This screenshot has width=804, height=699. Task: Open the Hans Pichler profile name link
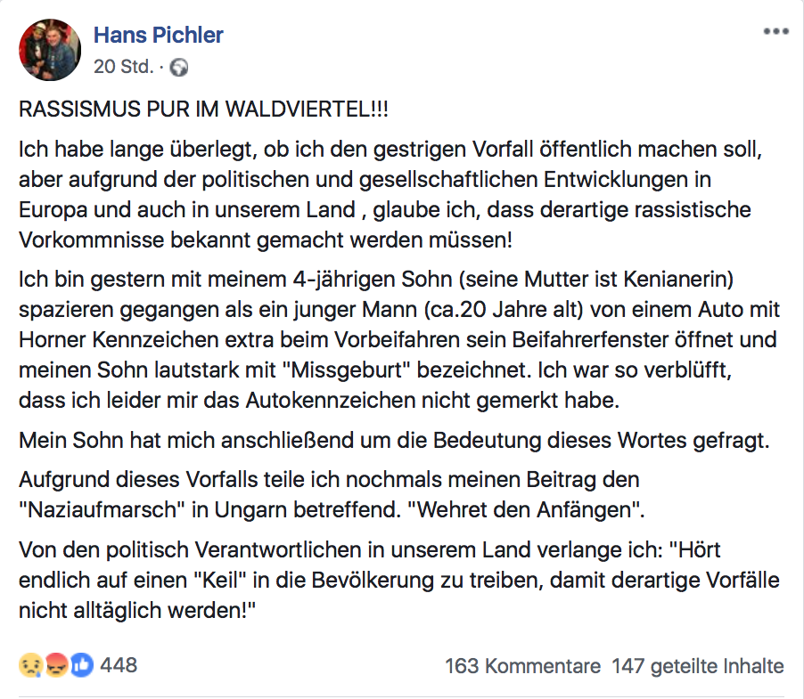tap(159, 36)
